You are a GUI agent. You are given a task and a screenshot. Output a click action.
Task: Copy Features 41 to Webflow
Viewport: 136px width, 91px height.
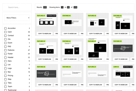pos(96,59)
